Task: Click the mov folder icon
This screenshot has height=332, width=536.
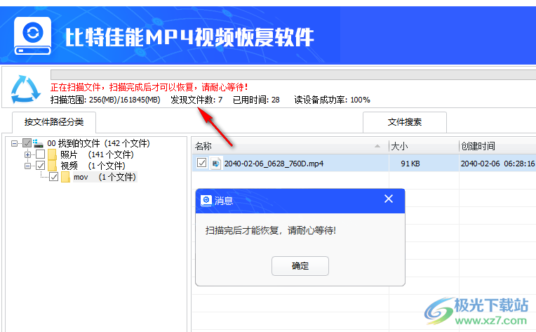Action: [65, 177]
